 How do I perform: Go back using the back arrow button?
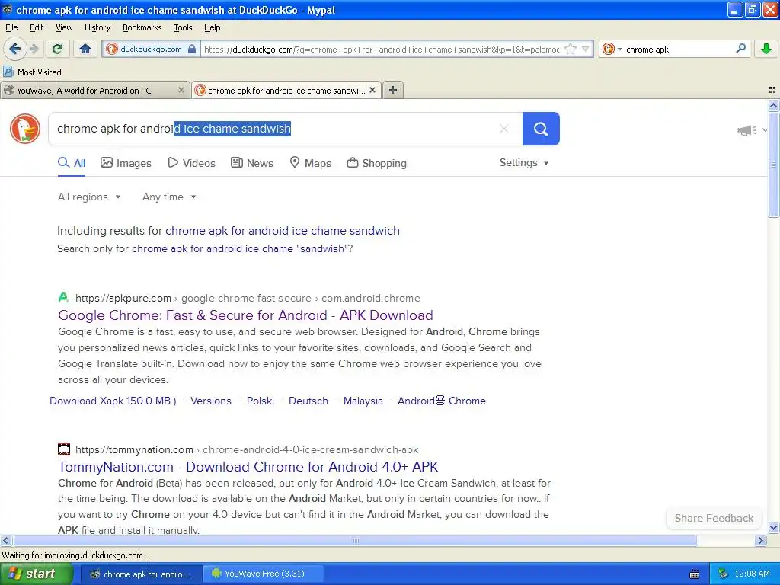pyautogui.click(x=14, y=49)
